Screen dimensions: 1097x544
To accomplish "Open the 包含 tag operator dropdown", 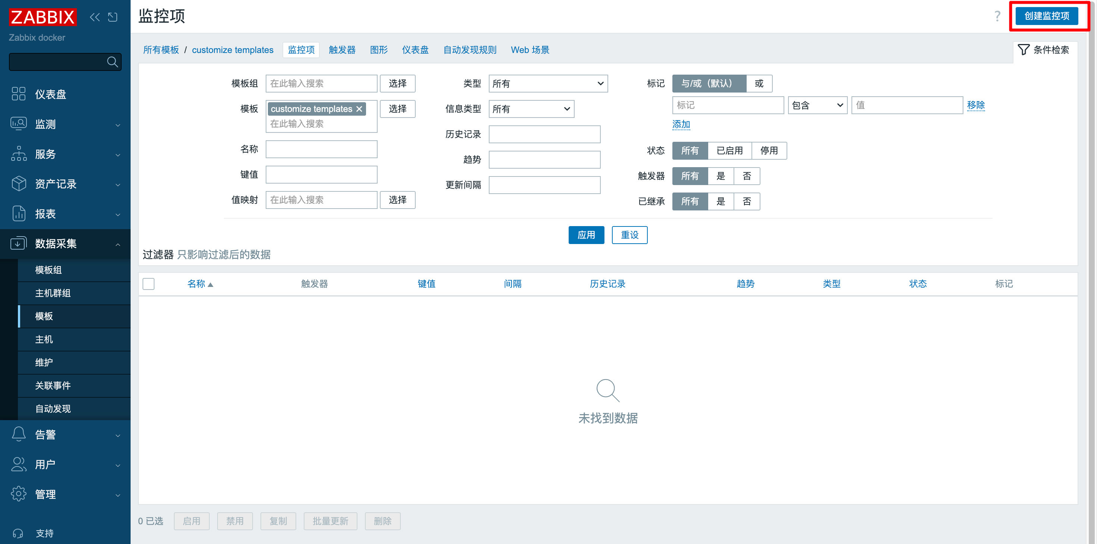I will click(x=817, y=105).
